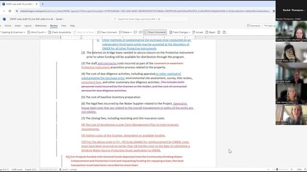
Task: Click document title DWSP rules draft V5
Action: click(x=32, y=19)
